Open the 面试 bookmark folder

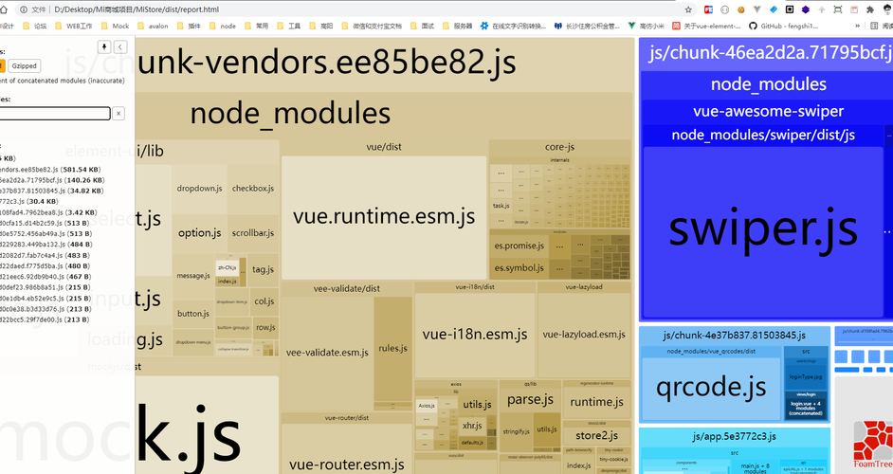pos(422,26)
